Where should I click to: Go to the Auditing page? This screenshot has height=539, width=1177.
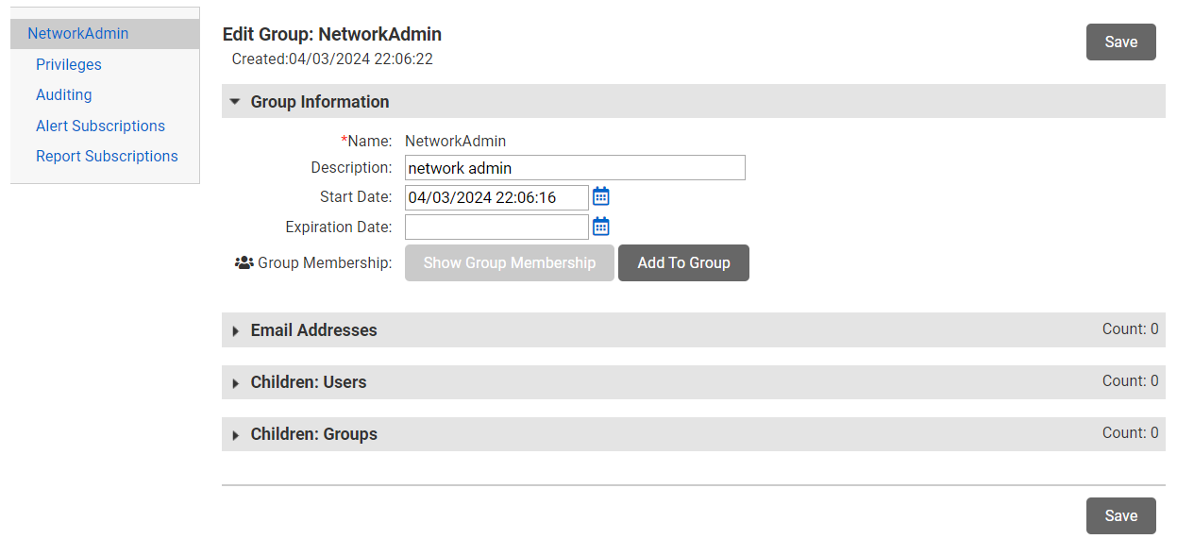[x=64, y=95]
